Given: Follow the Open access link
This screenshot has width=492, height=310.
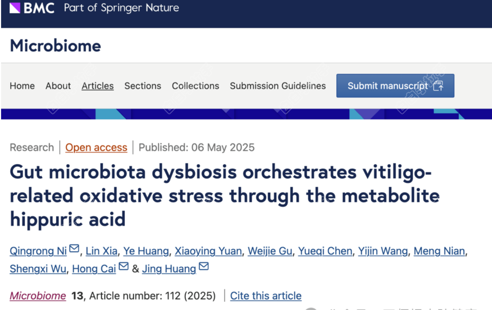Looking at the screenshot, I should [x=96, y=147].
